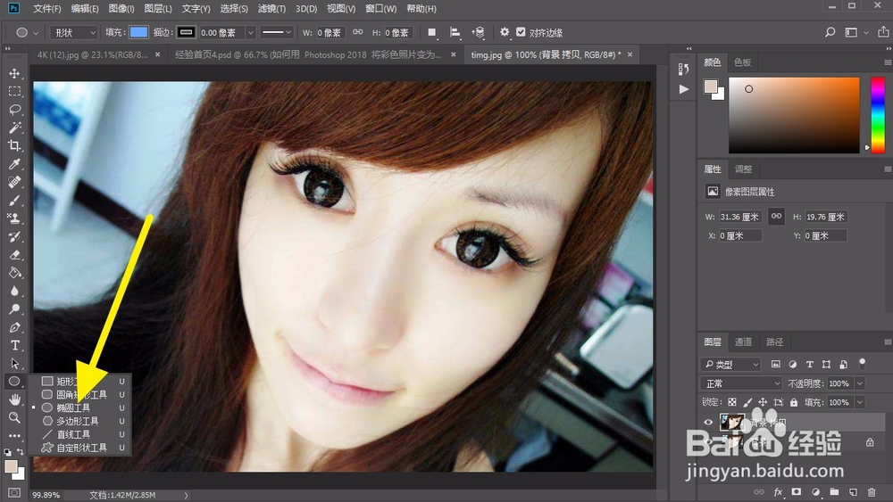This screenshot has width=893, height=502.
Task: Toggle visibility of 背景 拷贝 layer
Action: coord(708,423)
